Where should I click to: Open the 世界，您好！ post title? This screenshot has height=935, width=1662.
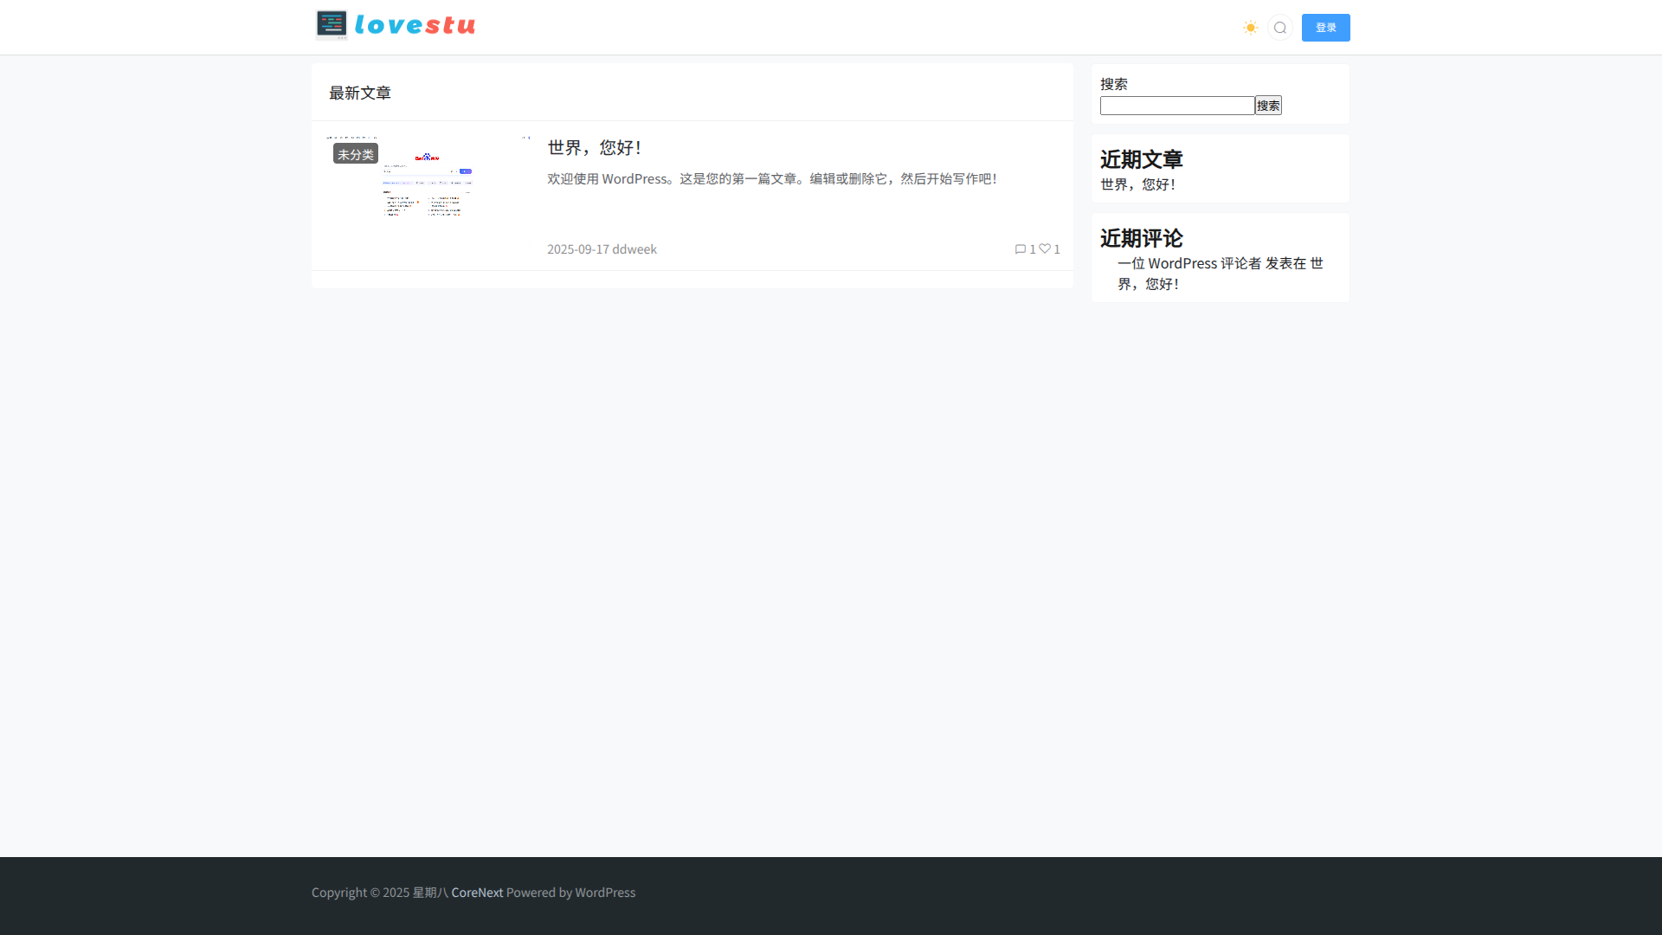point(594,148)
